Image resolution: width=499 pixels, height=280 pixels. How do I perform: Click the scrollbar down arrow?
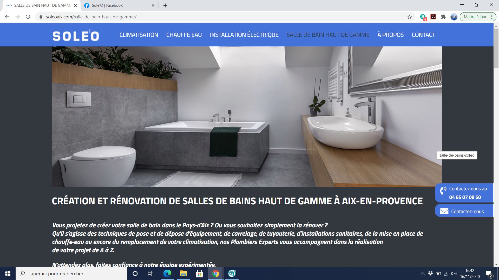pos(496,264)
